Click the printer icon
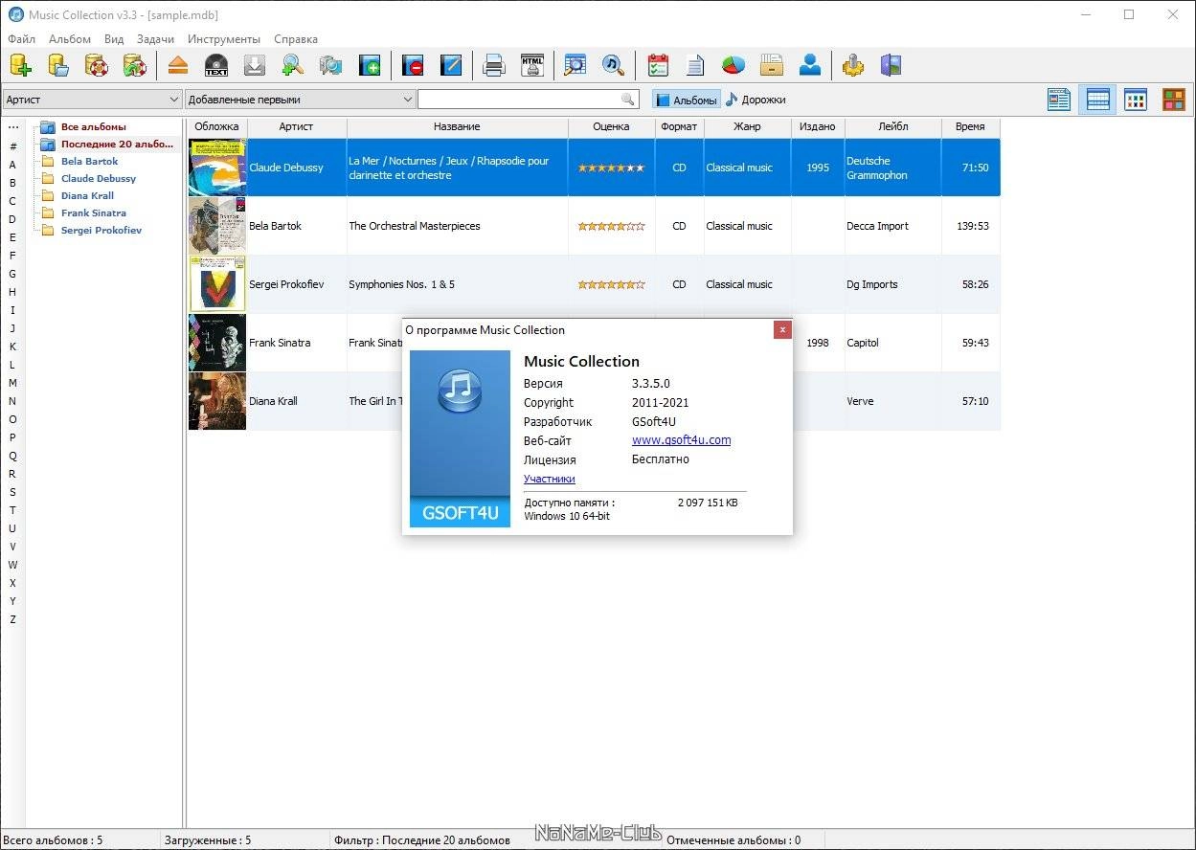Screen dimensions: 1196x850 click(x=494, y=65)
